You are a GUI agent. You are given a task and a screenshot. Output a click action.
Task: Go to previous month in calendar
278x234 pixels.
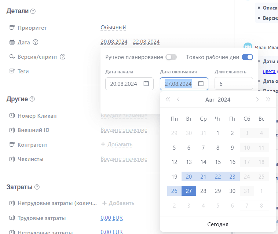[178, 99]
